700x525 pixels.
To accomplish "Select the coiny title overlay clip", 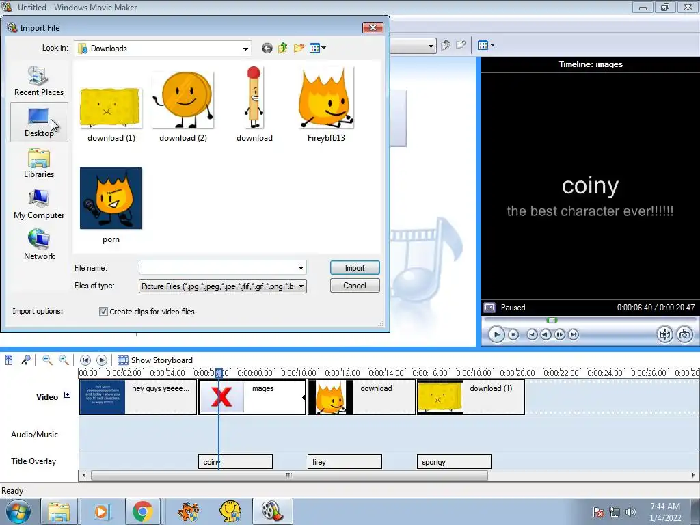I will pyautogui.click(x=235, y=461).
